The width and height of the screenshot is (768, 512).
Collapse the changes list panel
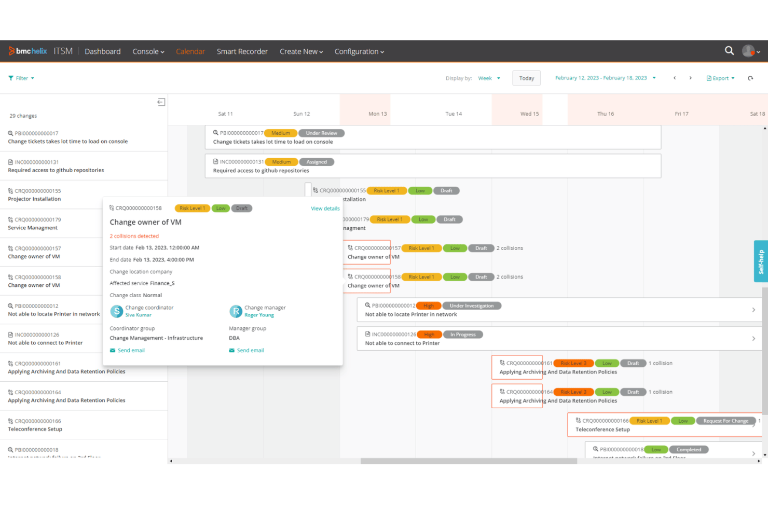pyautogui.click(x=161, y=102)
